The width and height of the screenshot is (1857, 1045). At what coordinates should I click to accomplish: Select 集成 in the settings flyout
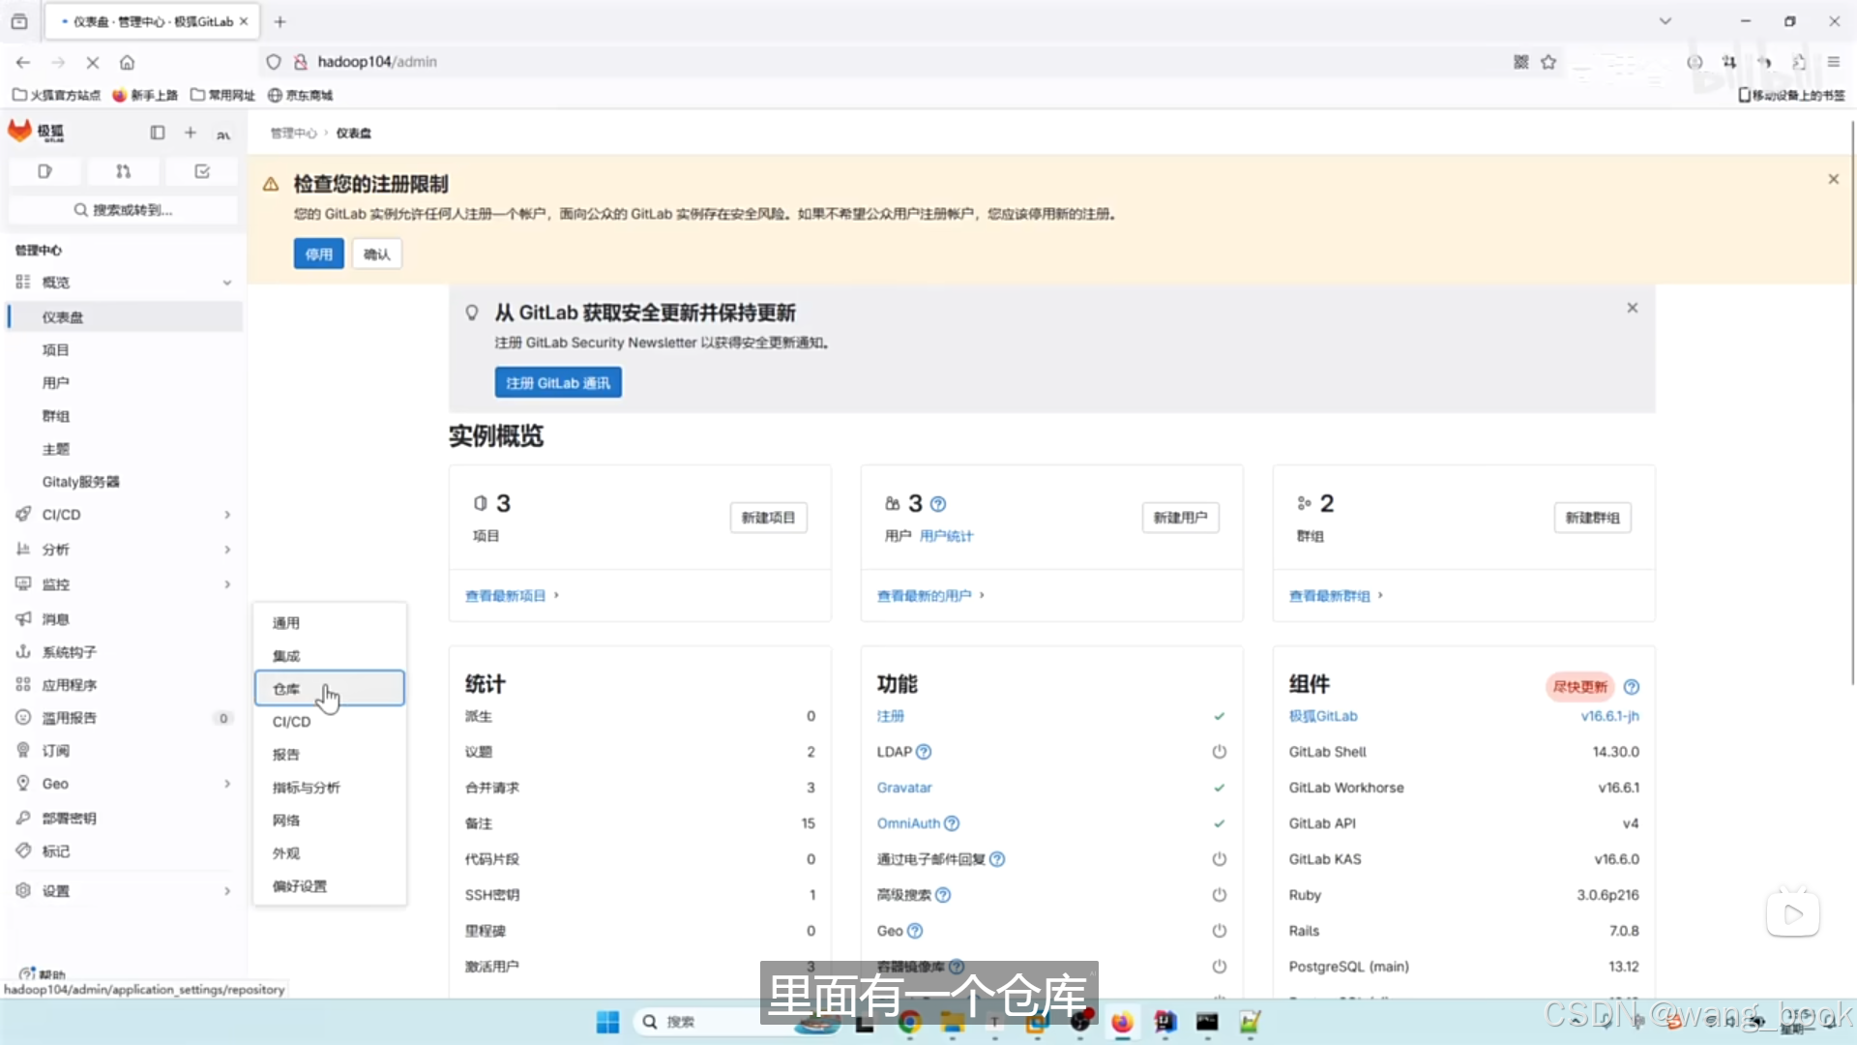tap(329, 656)
